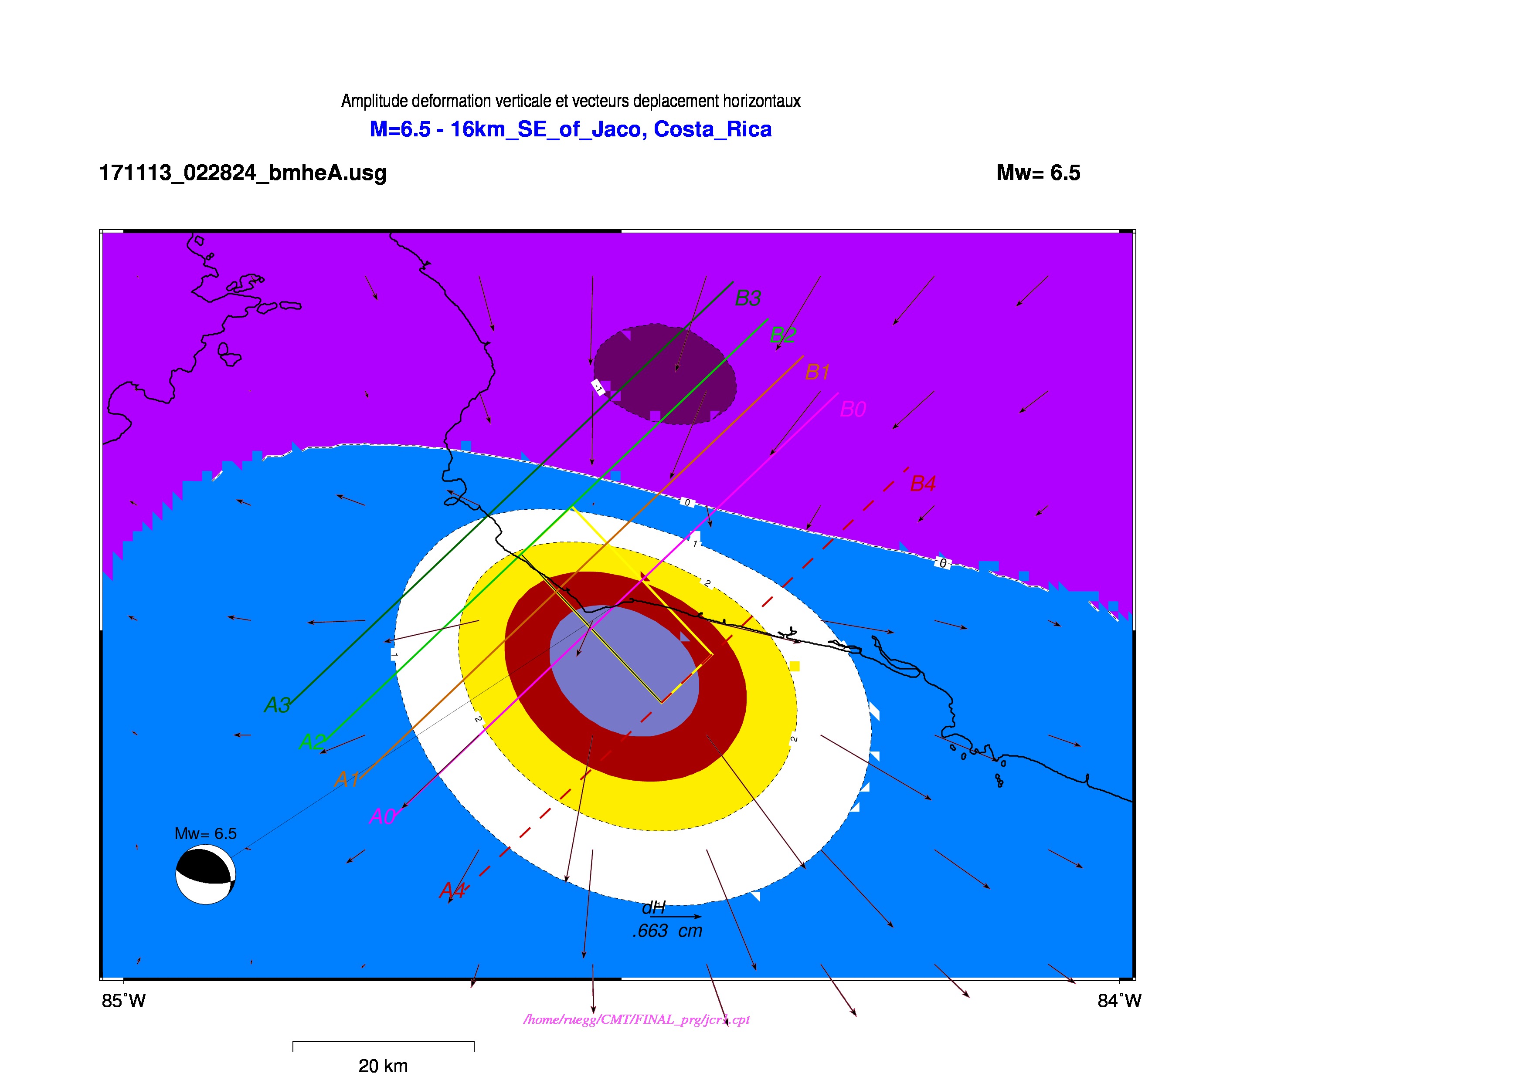Click the title 'M=6.5 - 16km_SE_of_Jaco, Costa_Rica'
The image size is (1529, 1080).
point(571,129)
